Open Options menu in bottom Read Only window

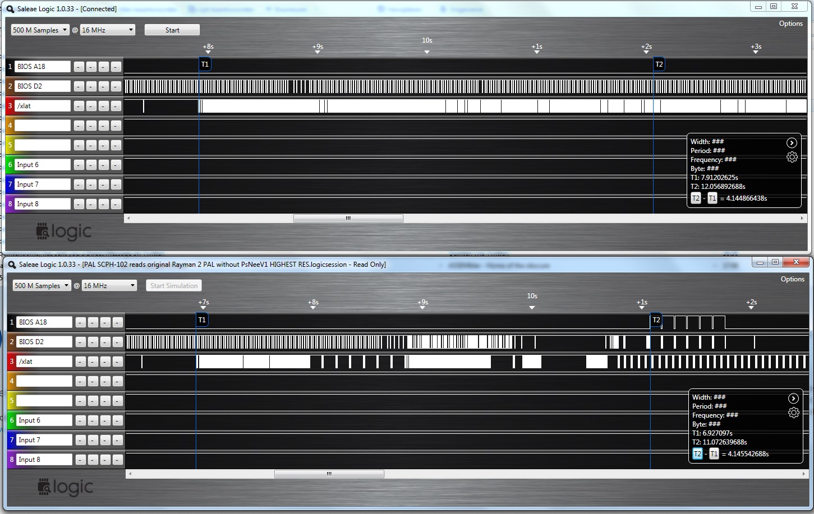pyautogui.click(x=793, y=279)
